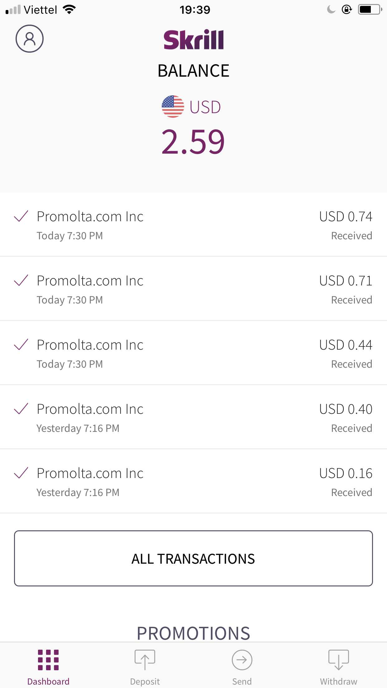The image size is (387, 688).
Task: Tap the PROMOTIONS section heading
Action: pyautogui.click(x=193, y=633)
